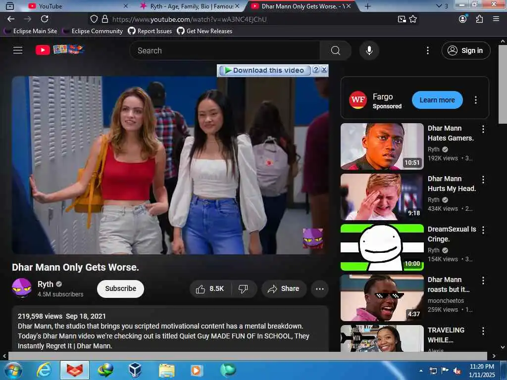Click the Share button

(x=284, y=288)
